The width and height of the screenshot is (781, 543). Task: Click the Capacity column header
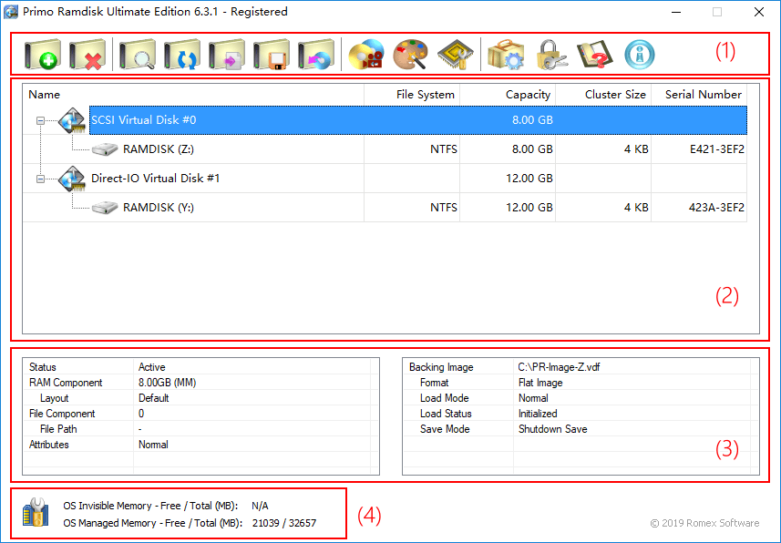(x=508, y=95)
